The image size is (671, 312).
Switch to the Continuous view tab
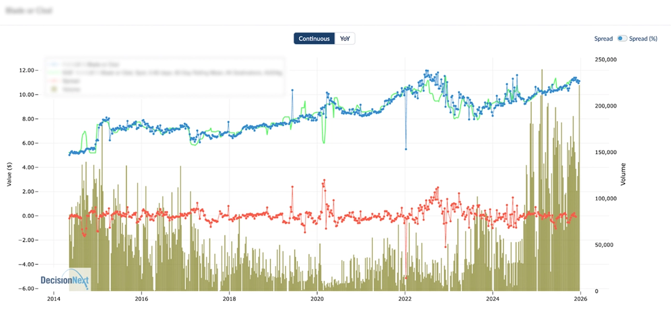coord(314,39)
